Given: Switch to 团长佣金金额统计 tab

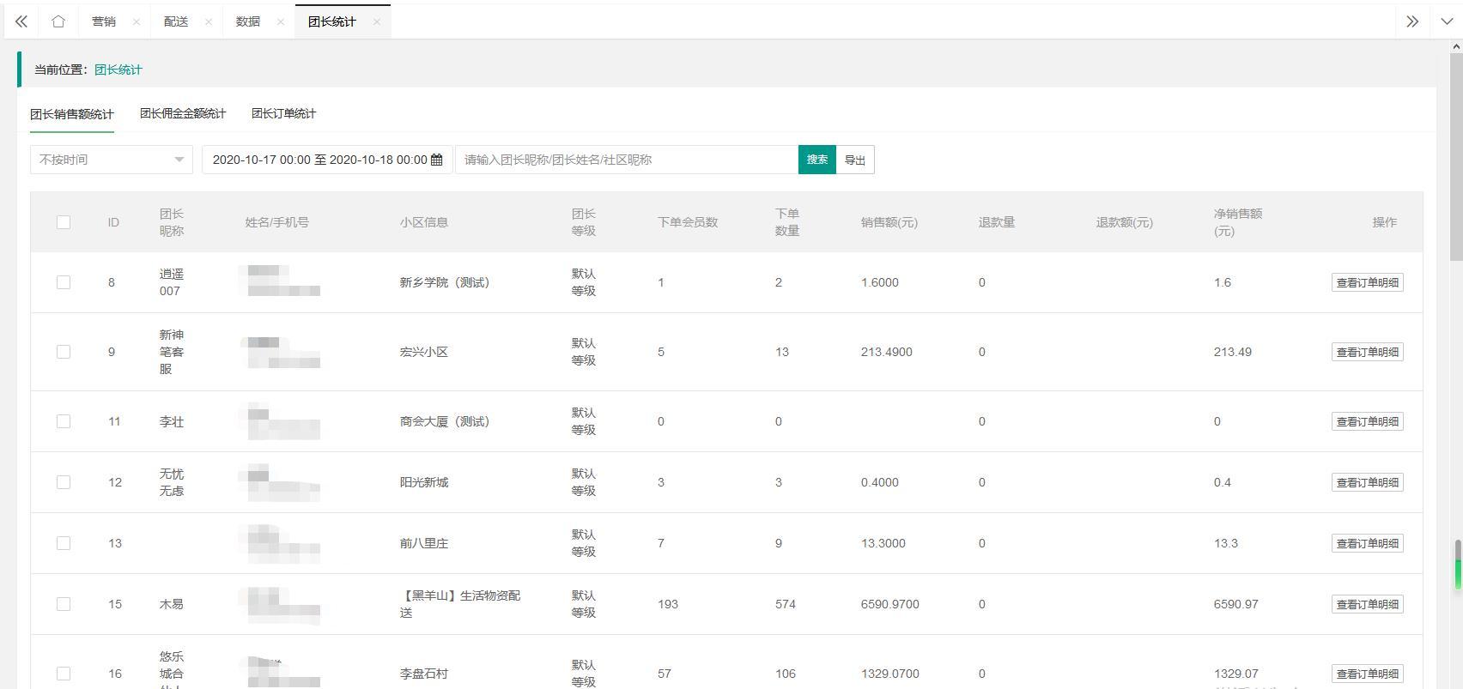Looking at the screenshot, I should click(183, 113).
